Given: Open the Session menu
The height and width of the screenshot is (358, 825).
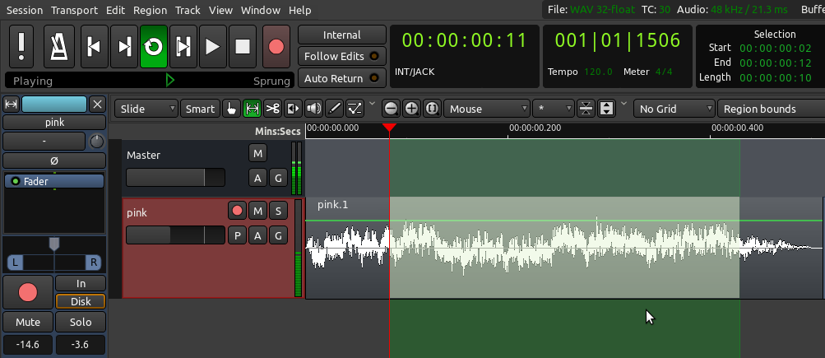Looking at the screenshot, I should point(25,10).
